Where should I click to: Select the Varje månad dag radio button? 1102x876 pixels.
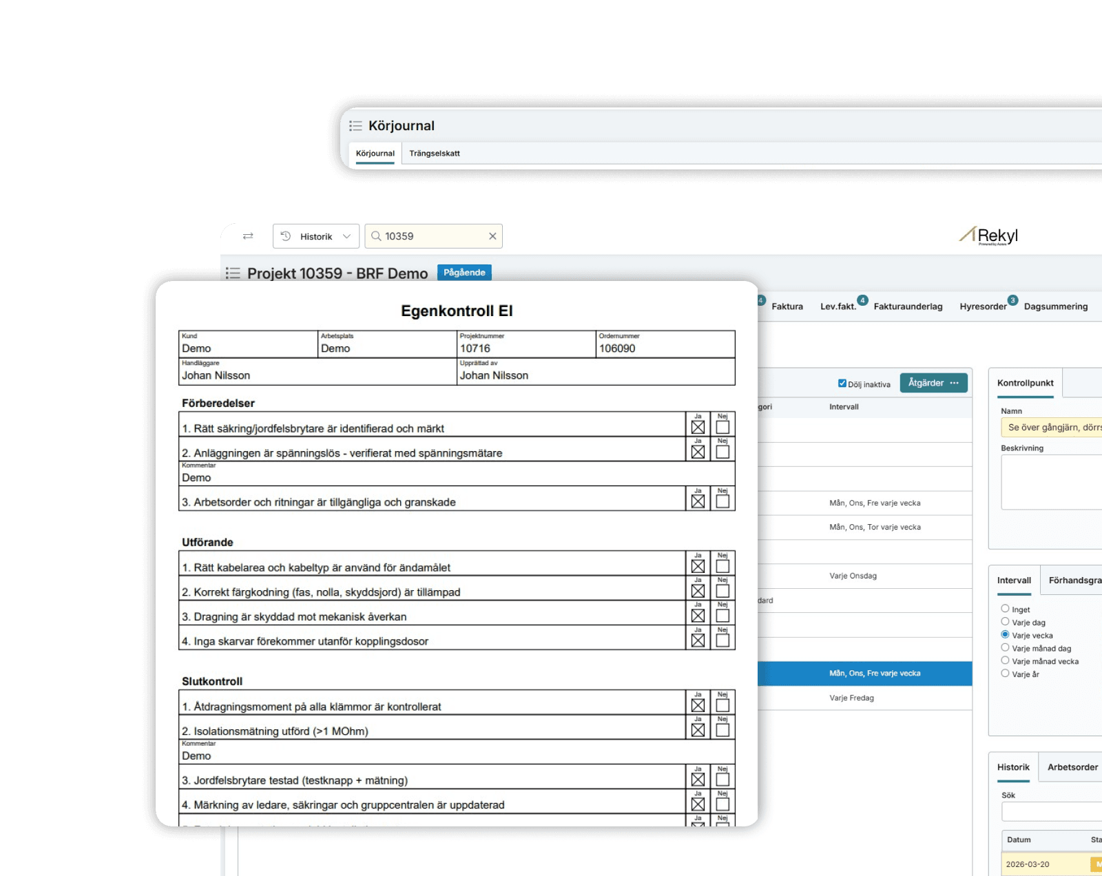1005,648
